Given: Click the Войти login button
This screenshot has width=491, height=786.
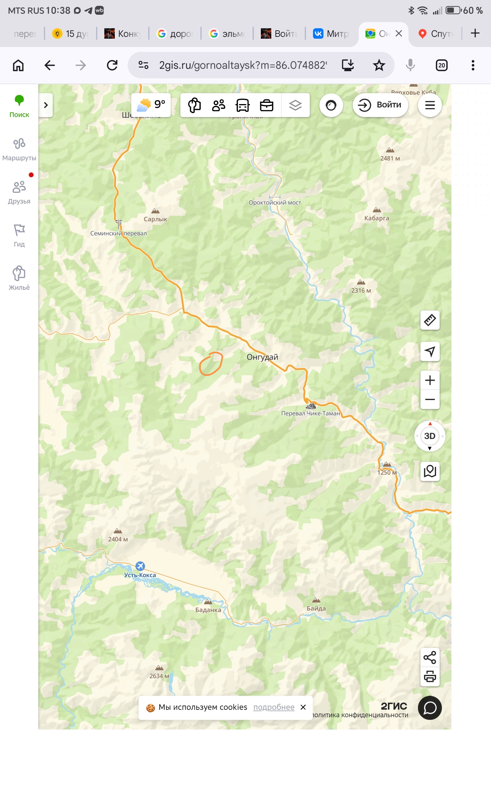Looking at the screenshot, I should tap(380, 105).
